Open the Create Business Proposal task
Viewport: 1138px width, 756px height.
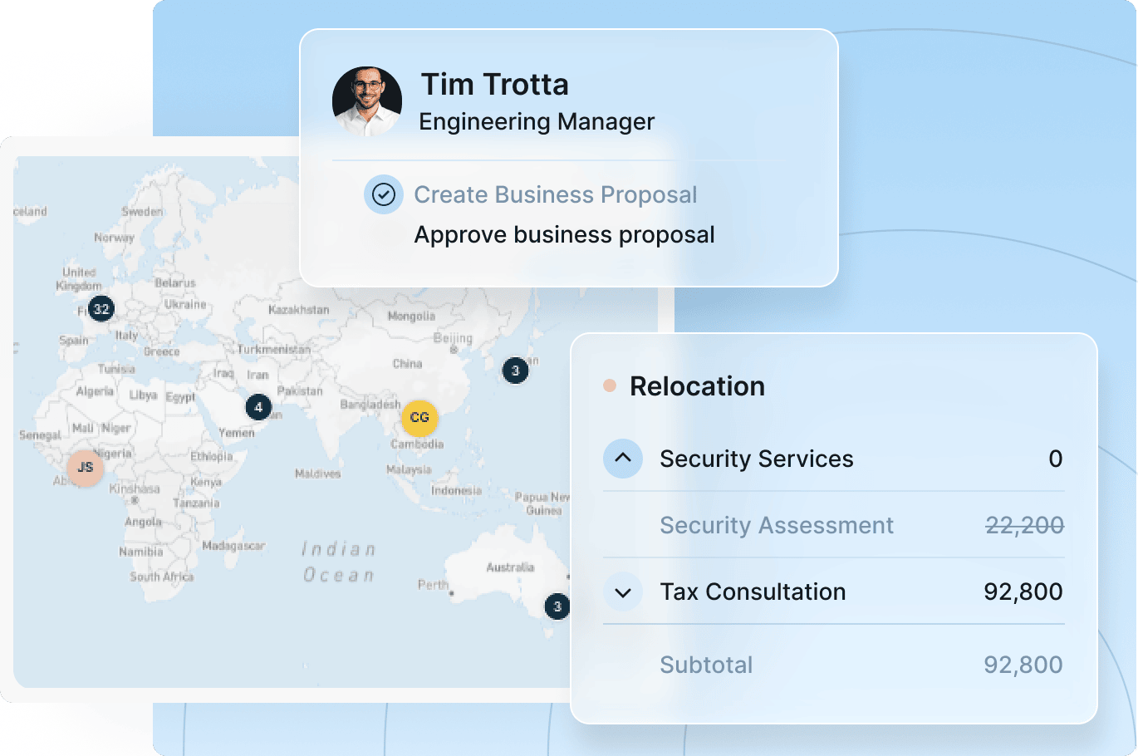(x=555, y=194)
